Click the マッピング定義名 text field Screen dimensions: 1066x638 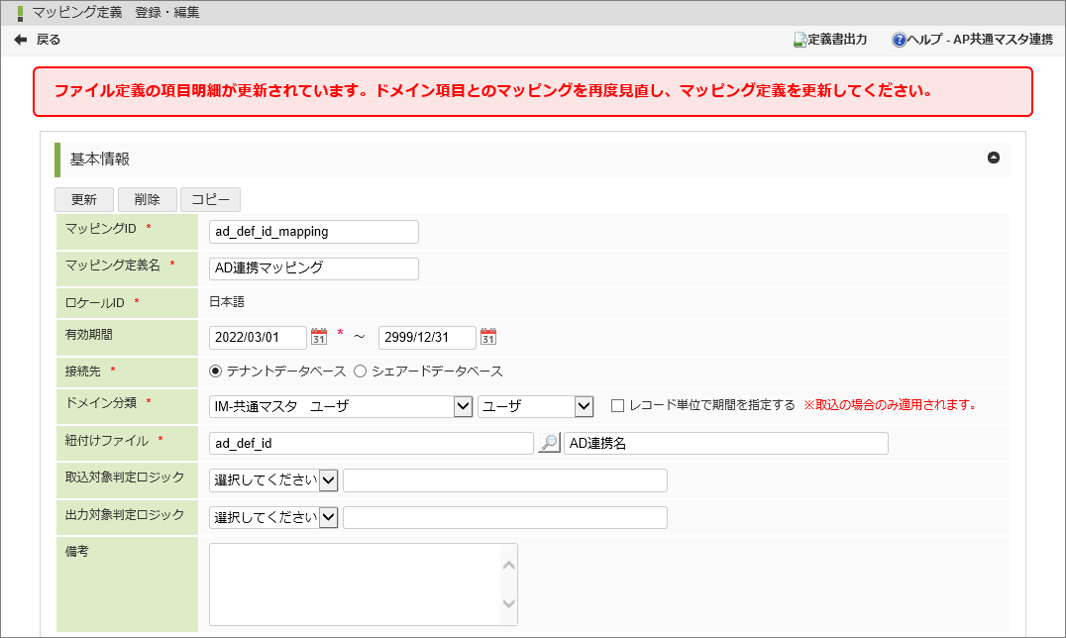point(314,268)
